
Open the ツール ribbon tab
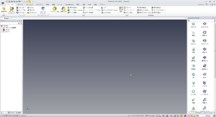[60, 5]
